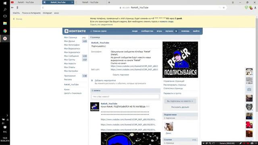Click the ВКонтакте logo
Screen dimensions: 258x145
75,31
